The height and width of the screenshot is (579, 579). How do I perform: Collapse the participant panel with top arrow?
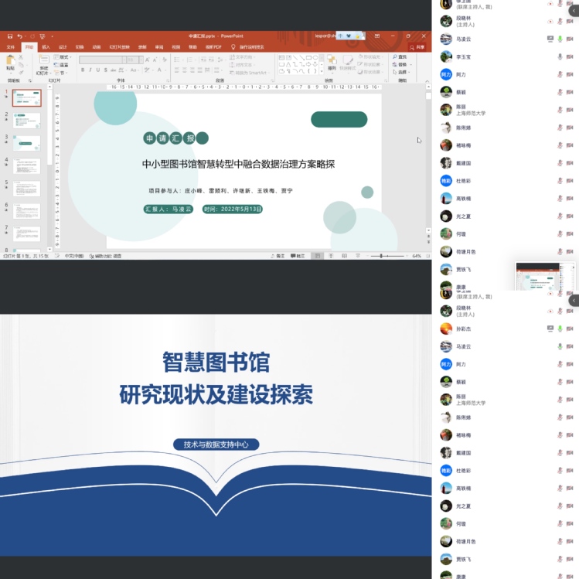pos(574,11)
